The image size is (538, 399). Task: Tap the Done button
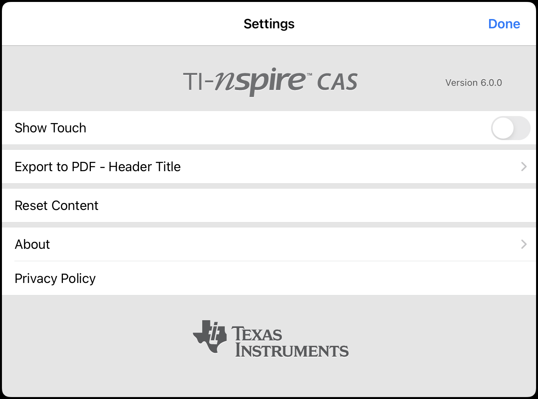504,24
